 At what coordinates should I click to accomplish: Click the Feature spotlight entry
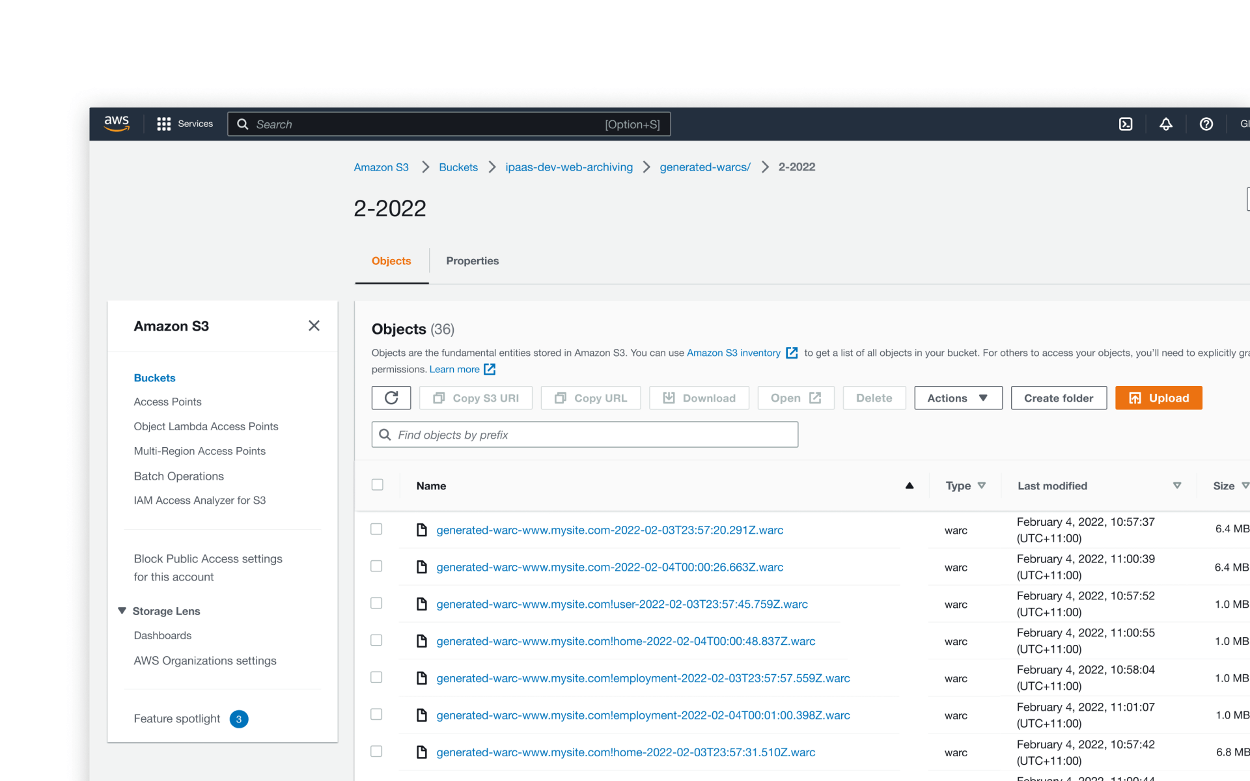[x=177, y=719]
